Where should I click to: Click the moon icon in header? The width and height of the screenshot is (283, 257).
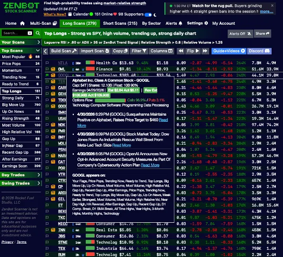point(155,15)
